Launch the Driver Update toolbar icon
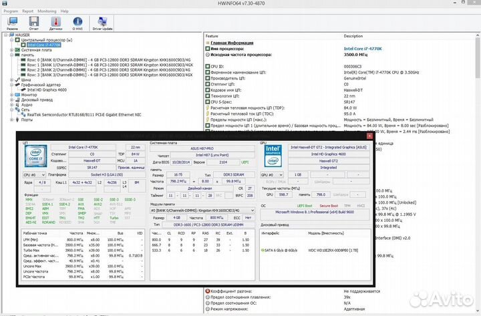The image size is (481, 316). coord(102,23)
